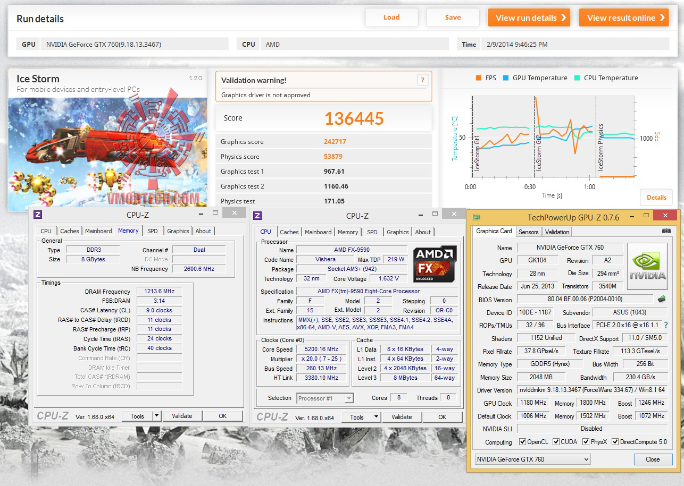Select the CPU tab in CPU-Z memory window
The image size is (684, 486).
(46, 231)
